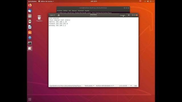This screenshot has height=102, width=182.
Task: Click the terminal window title bar text
Action: pos(93,8)
